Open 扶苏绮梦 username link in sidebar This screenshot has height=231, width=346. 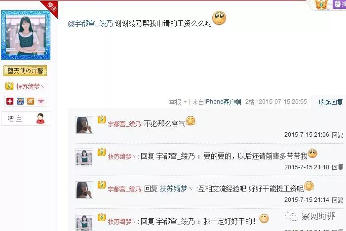(30, 86)
